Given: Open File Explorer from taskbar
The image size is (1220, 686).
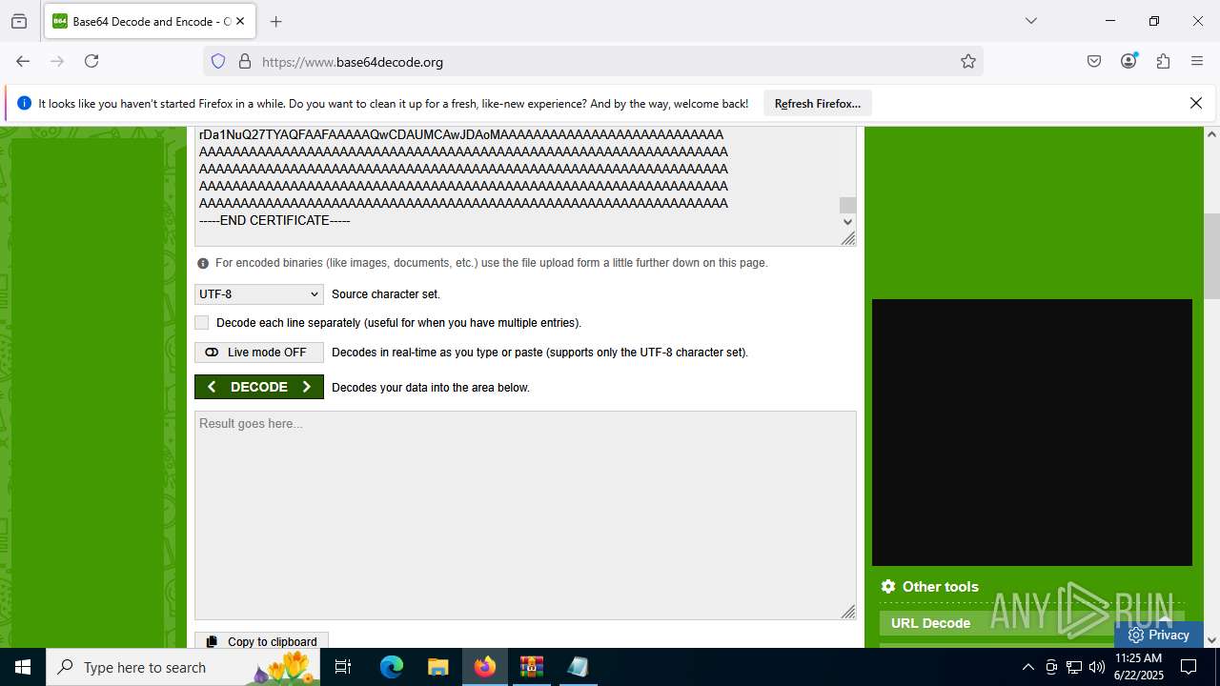Looking at the screenshot, I should [437, 667].
